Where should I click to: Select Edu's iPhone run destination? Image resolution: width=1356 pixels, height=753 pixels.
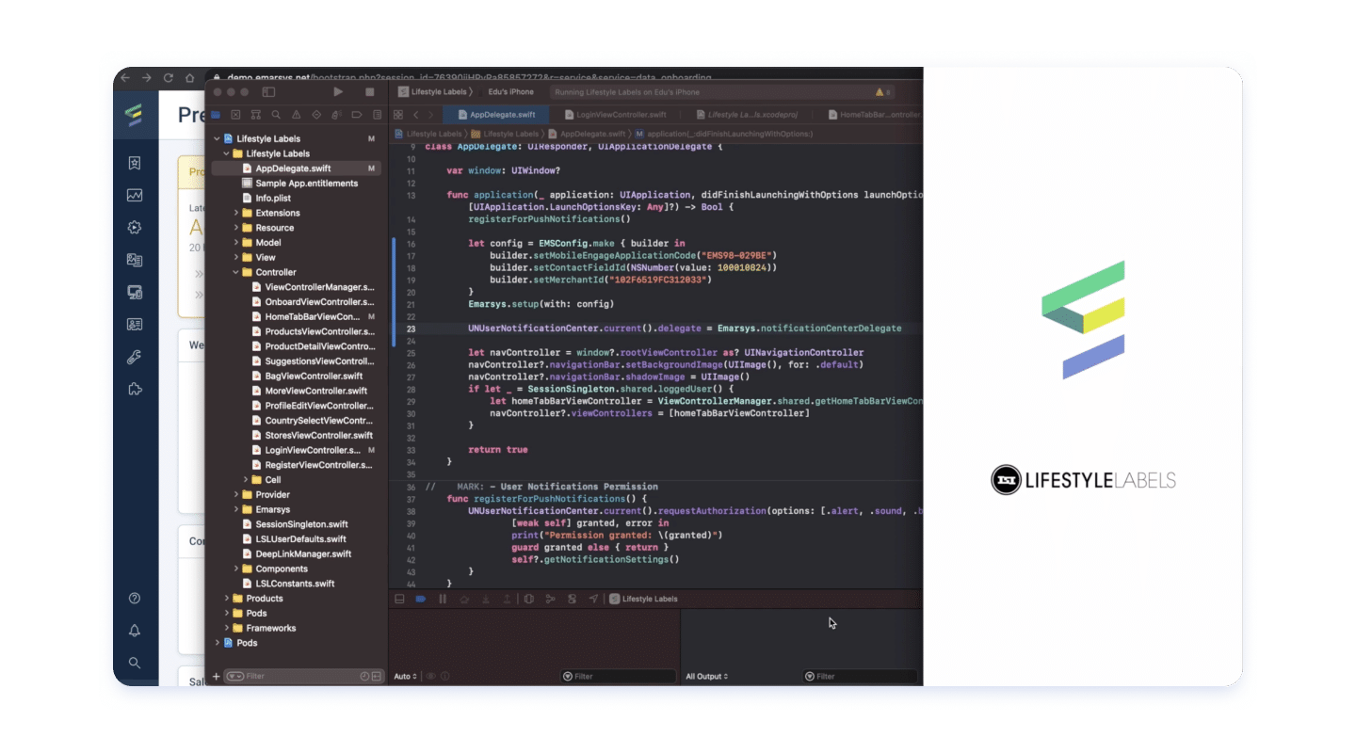(510, 92)
